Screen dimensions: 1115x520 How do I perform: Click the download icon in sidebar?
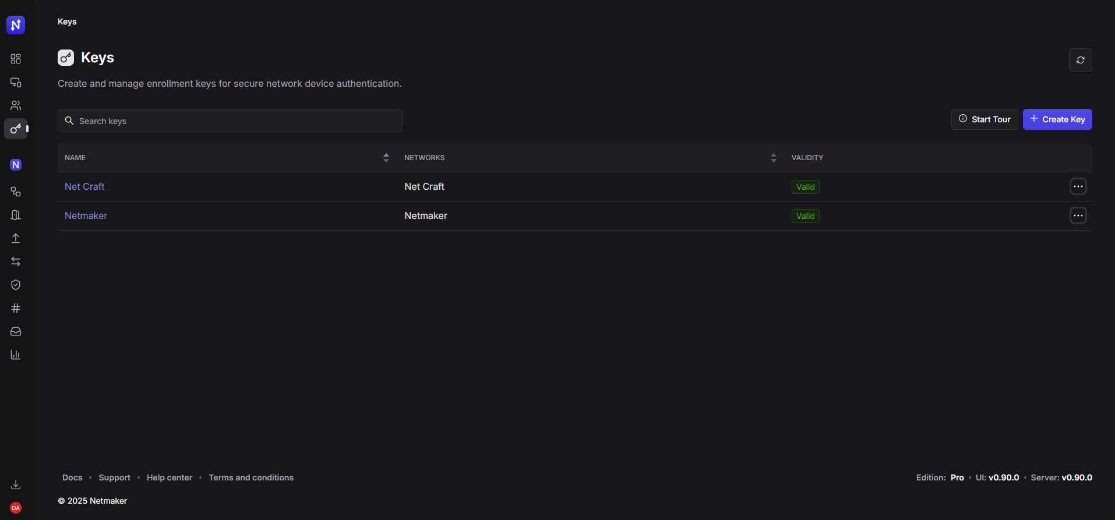16,484
